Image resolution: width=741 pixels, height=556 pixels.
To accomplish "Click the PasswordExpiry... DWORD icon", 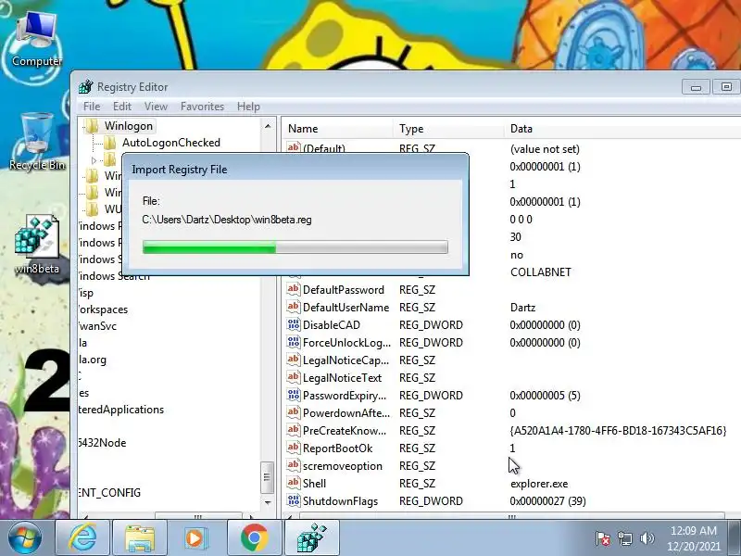I will click(293, 395).
